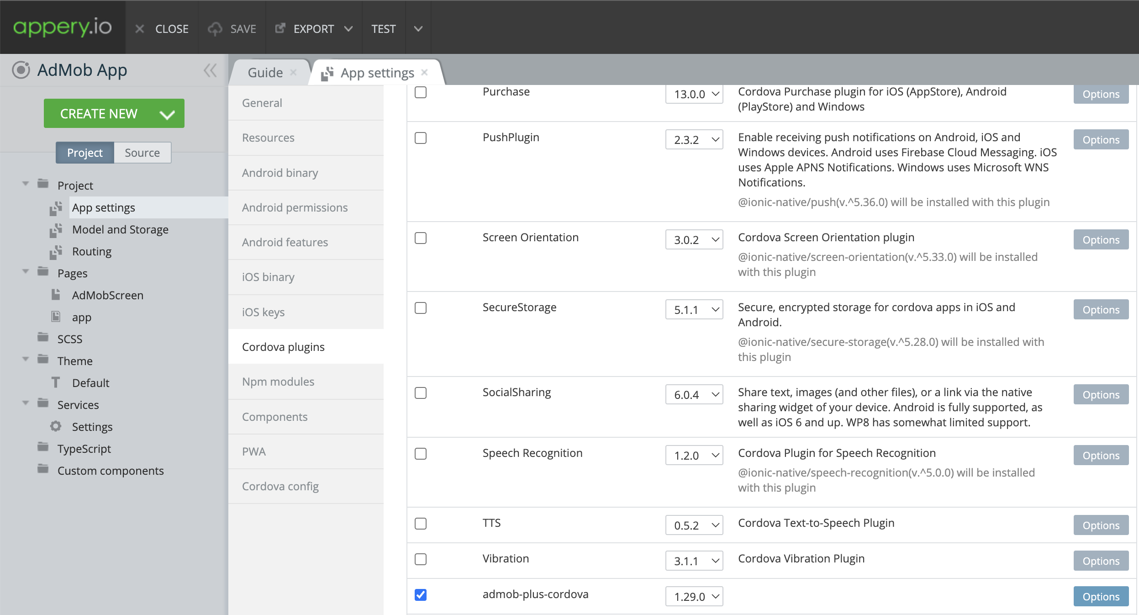Close the Guide tab with its X
Screen dimensions: 1139x615
(293, 72)
